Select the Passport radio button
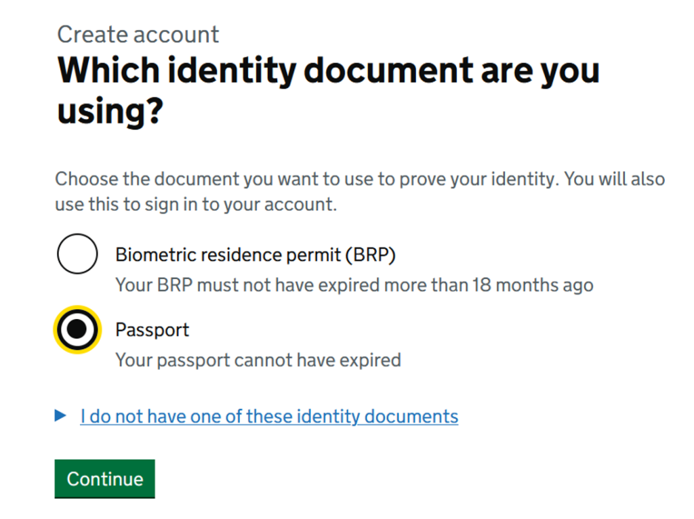 [77, 329]
